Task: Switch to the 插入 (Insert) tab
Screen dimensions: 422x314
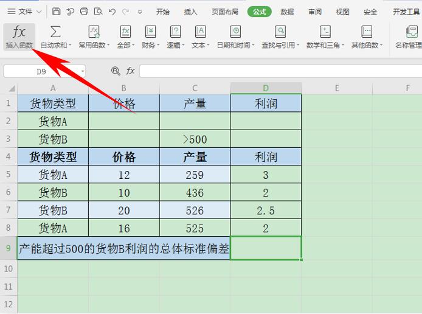Action: [x=190, y=12]
